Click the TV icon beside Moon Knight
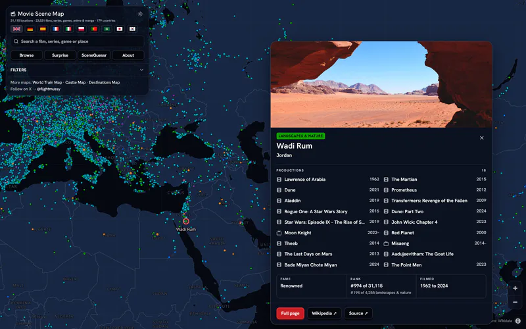The height and width of the screenshot is (329, 526). [279, 233]
